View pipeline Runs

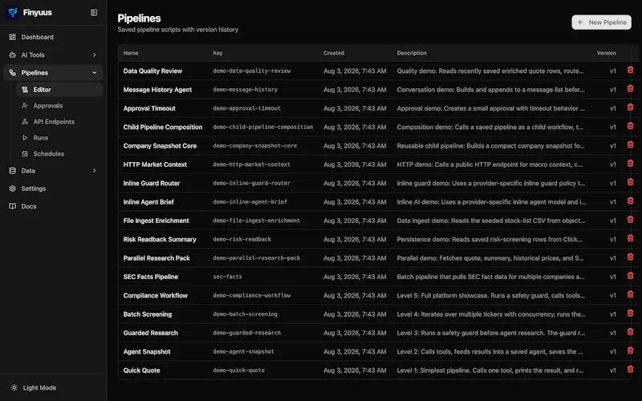point(59,137)
